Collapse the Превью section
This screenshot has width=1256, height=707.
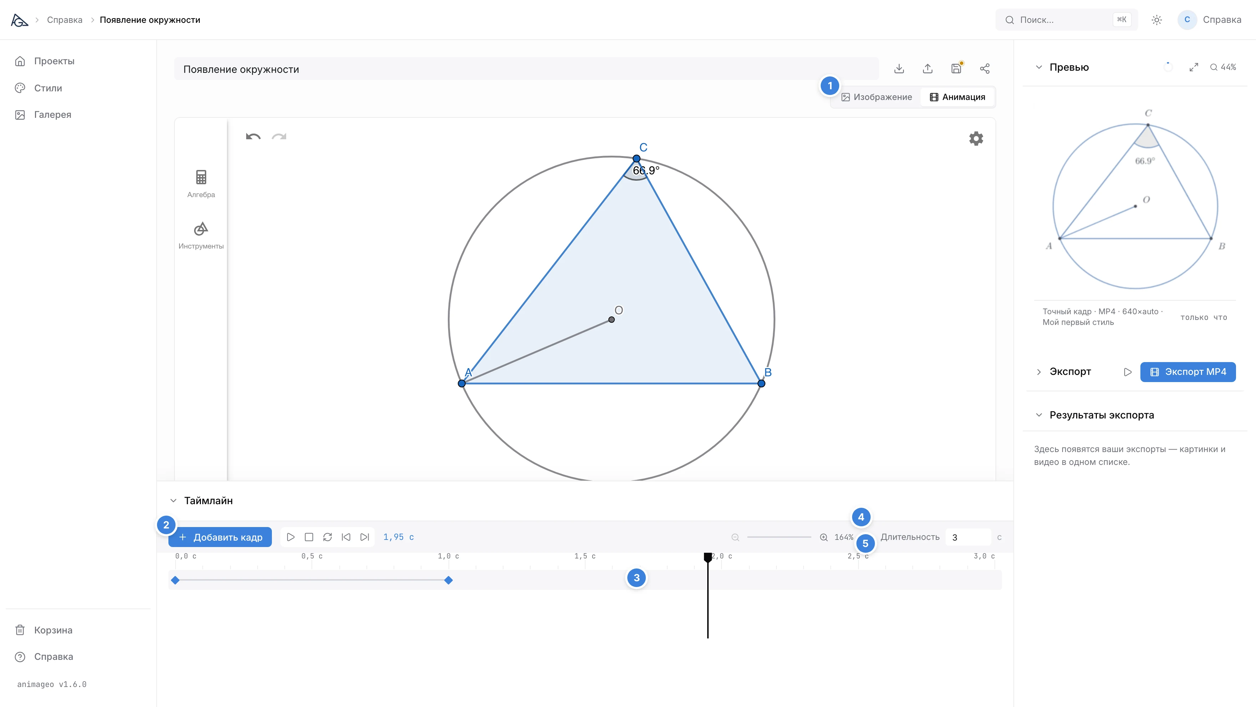tap(1039, 67)
